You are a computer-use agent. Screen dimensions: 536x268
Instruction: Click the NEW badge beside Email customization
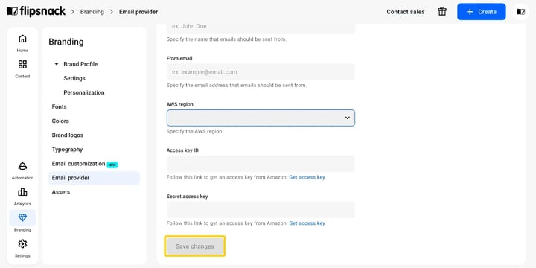112,165
